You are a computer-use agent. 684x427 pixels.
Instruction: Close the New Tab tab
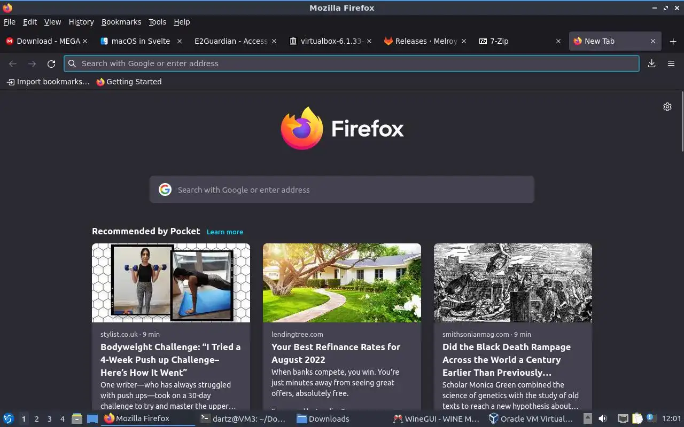tap(653, 41)
